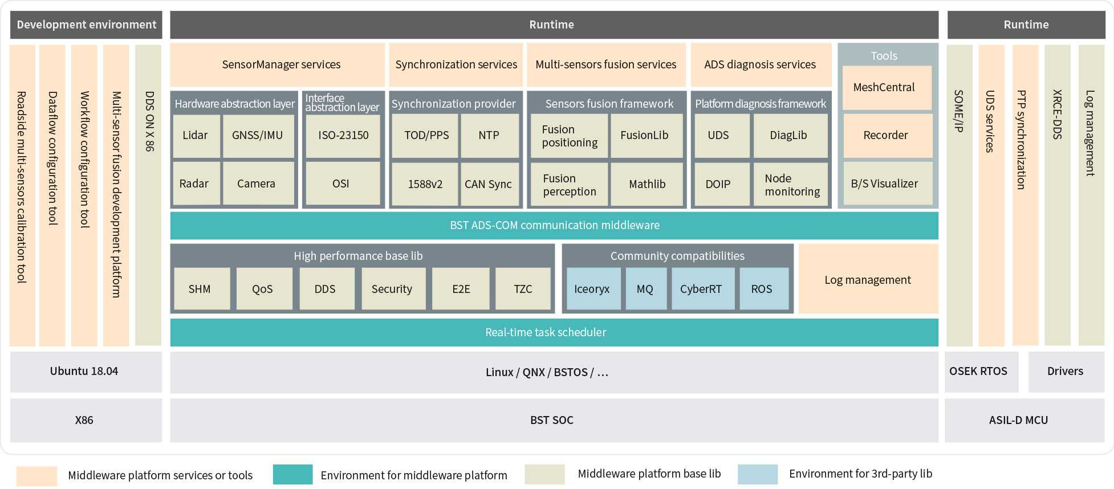Select the Security block in base lib
The image size is (1114, 489).
click(392, 289)
